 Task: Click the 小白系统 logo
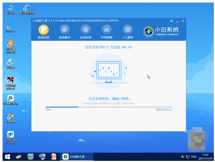(x=161, y=31)
